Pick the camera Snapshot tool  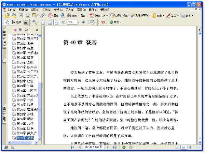26,22
